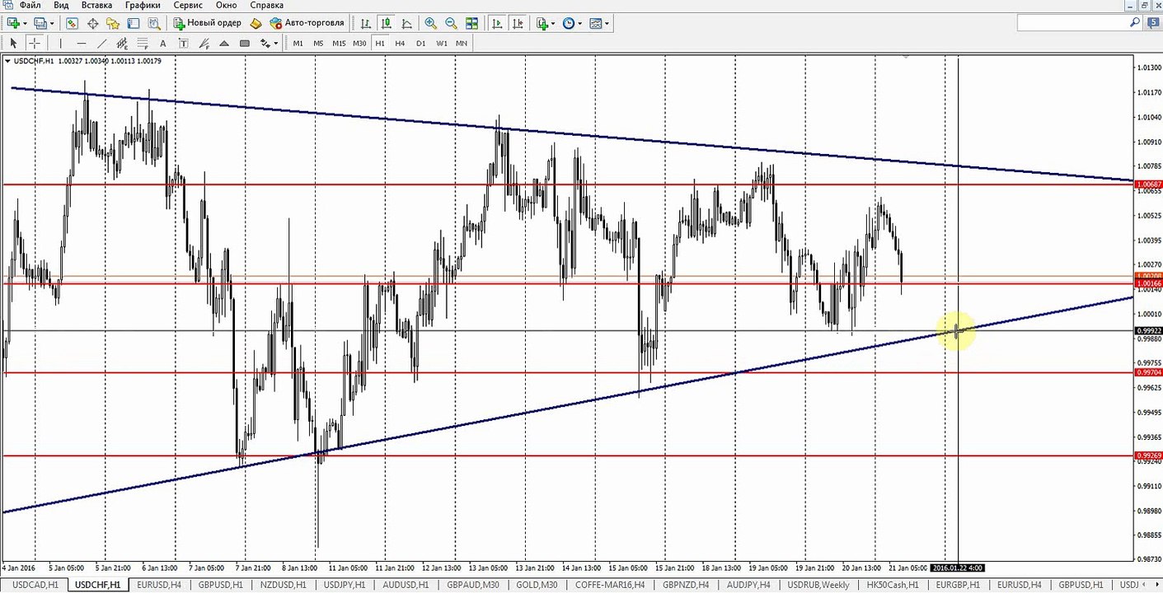Click the Indicators list icon
Image resolution: width=1163 pixels, height=593 pixels.
tap(542, 23)
